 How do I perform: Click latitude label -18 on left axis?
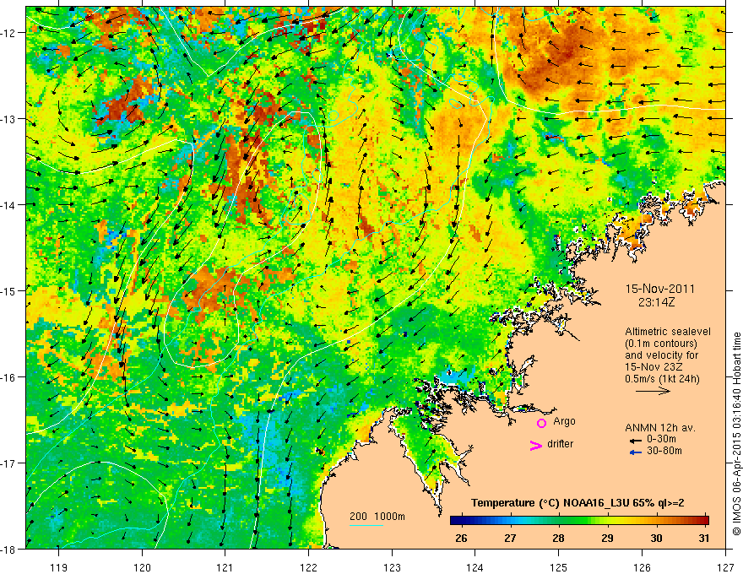click(9, 549)
